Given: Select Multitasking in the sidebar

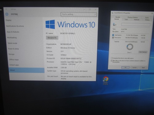Looking at the screenshot, I should (x=12, y=38).
